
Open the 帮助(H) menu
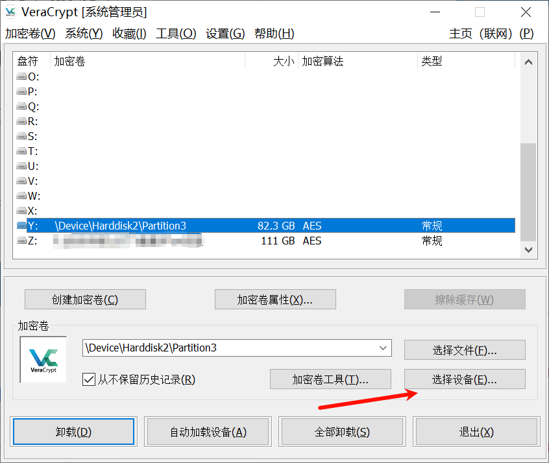point(274,34)
